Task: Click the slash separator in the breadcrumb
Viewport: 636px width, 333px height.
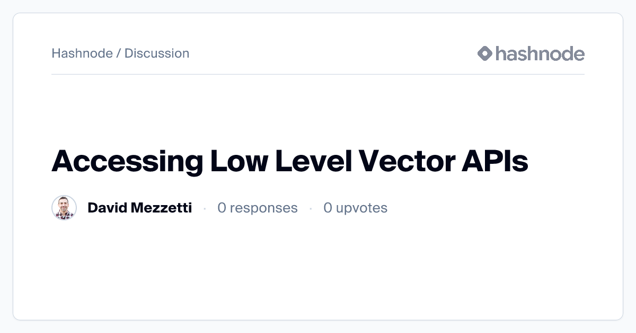Action: (x=119, y=53)
